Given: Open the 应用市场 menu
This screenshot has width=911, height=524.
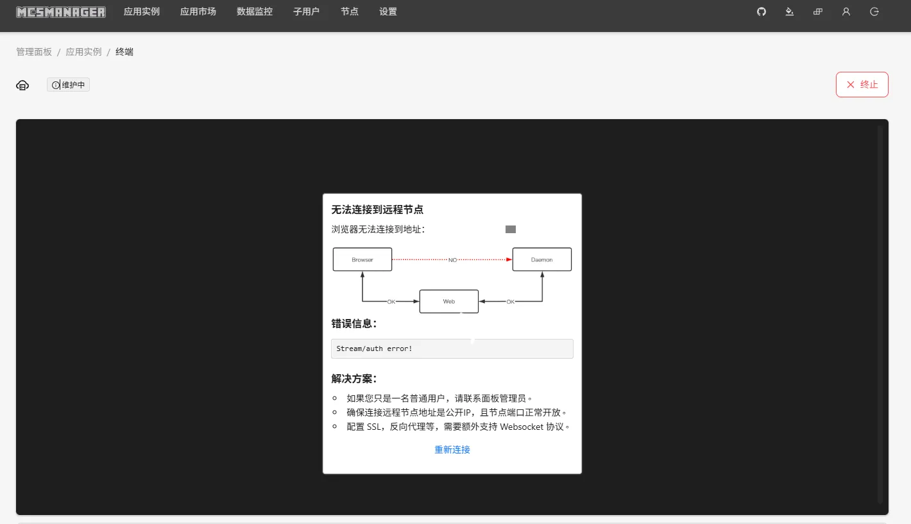Looking at the screenshot, I should pos(198,11).
